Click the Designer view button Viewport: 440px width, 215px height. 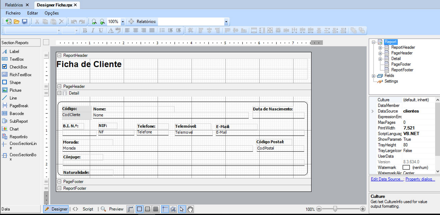tap(56, 209)
